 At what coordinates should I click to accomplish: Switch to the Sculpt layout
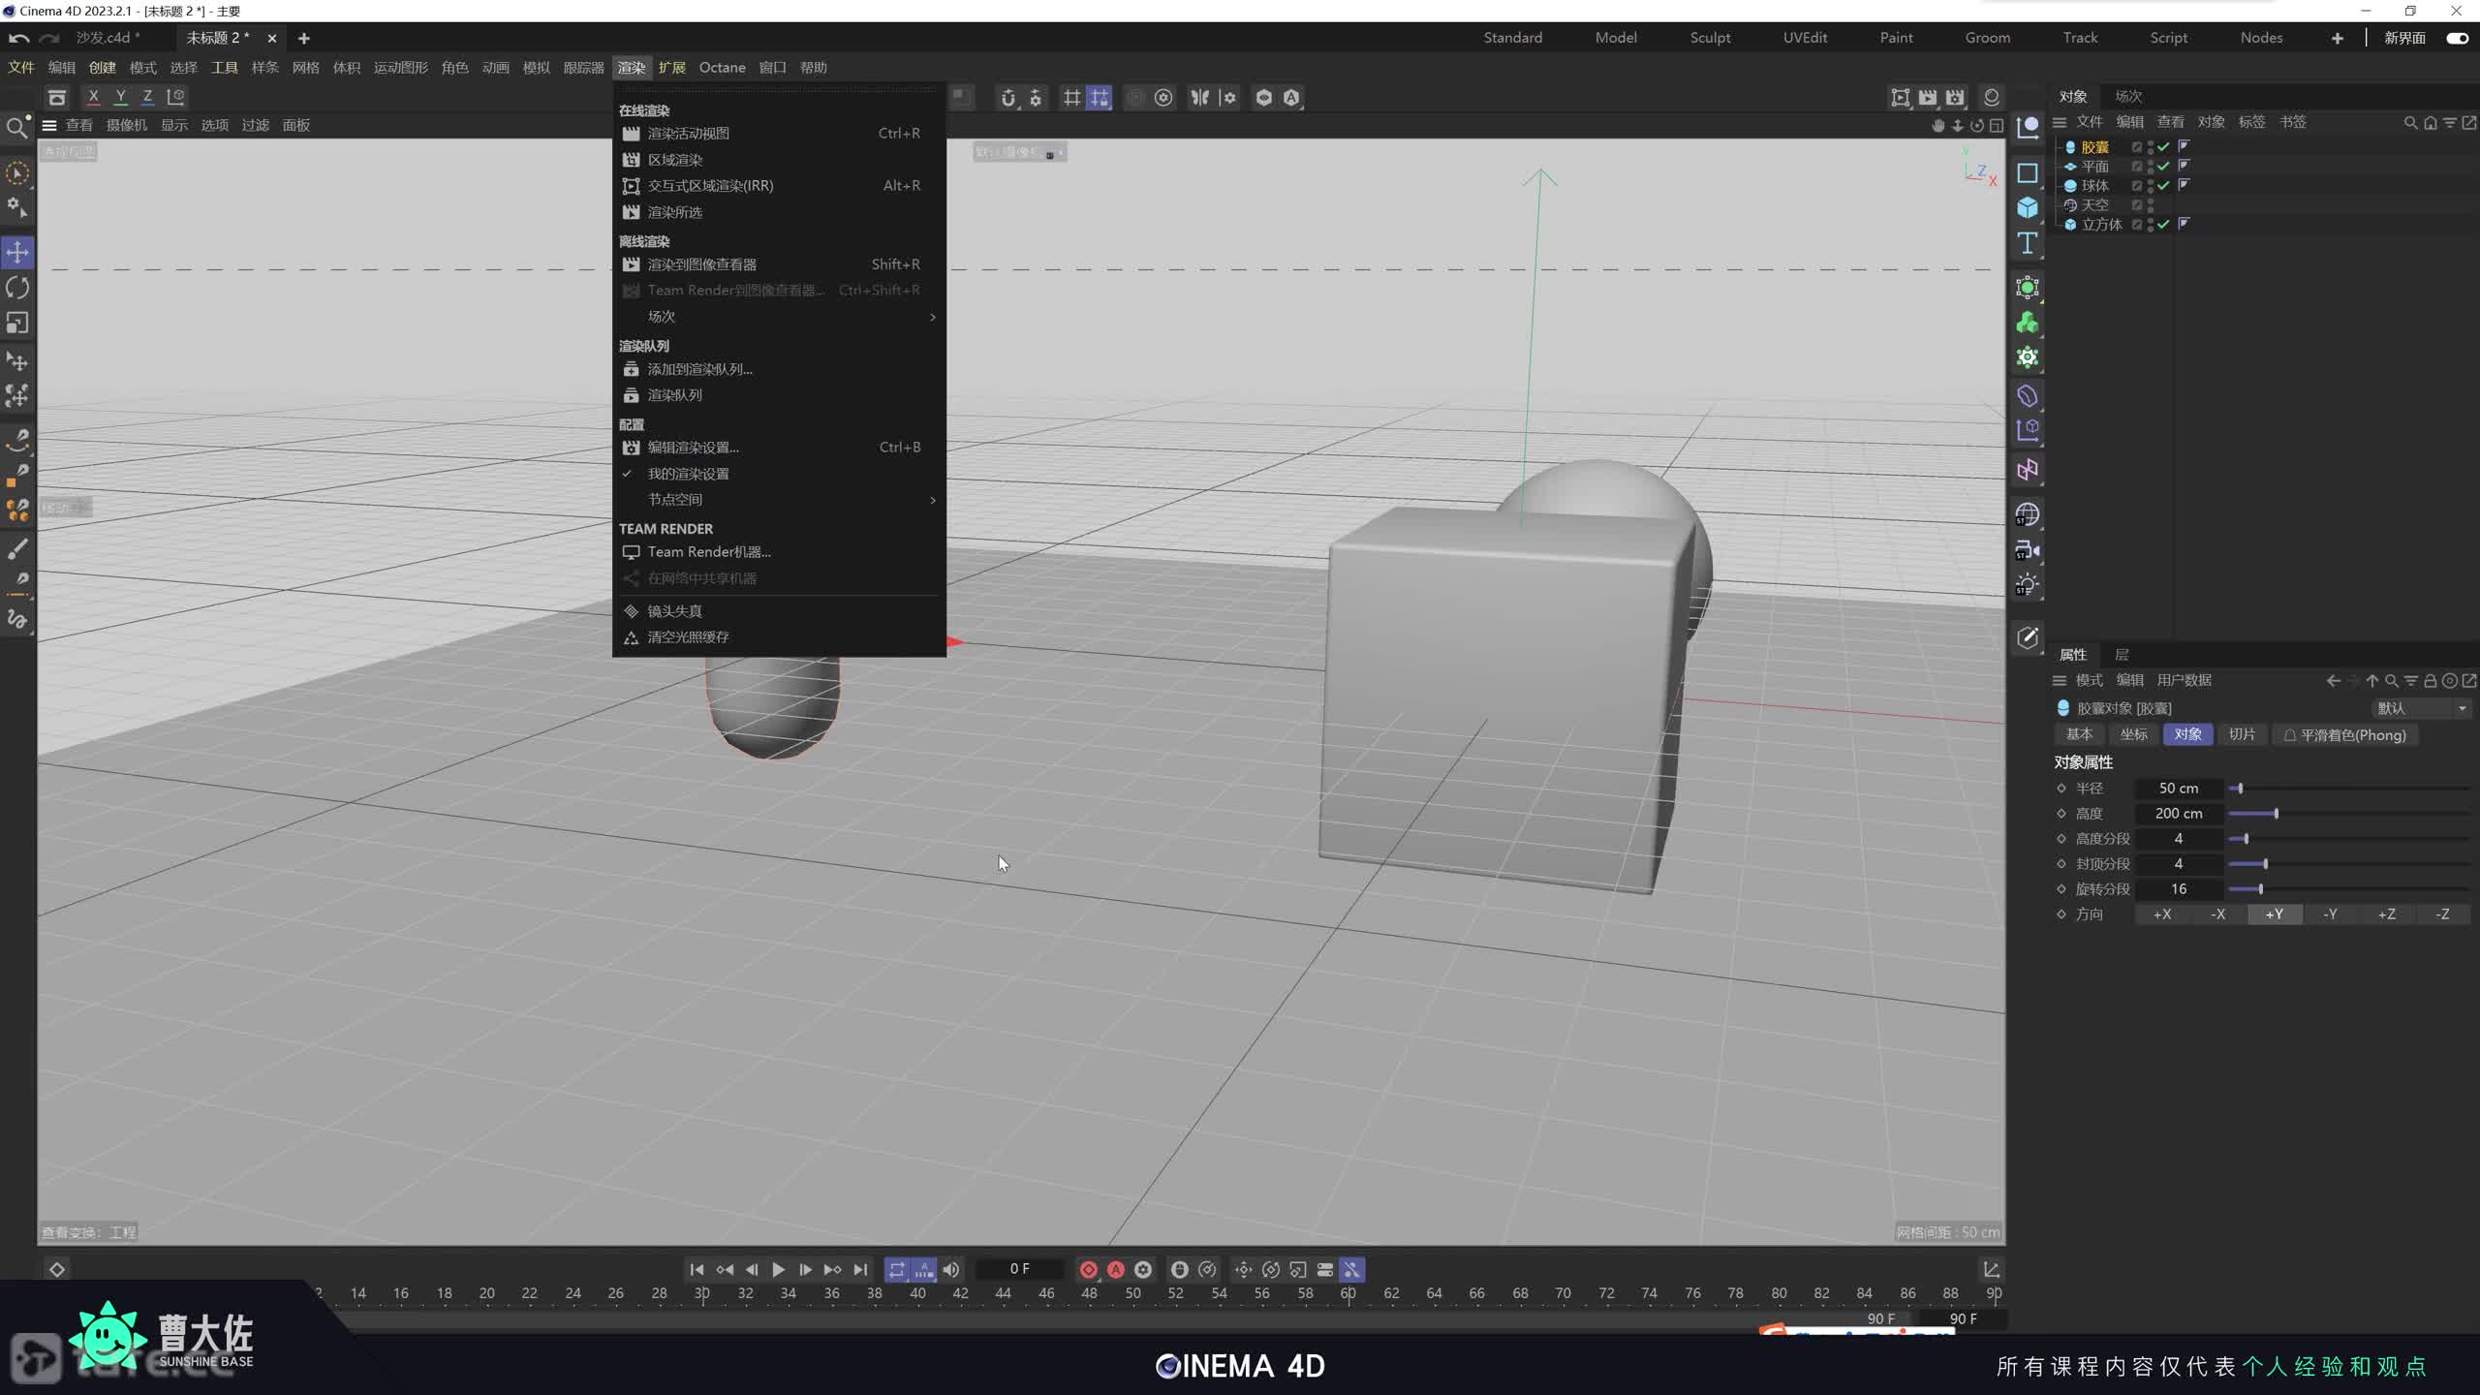coord(1710,38)
